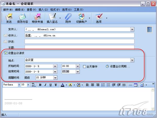The width and height of the screenshot is (157, 118).
Task: Open the 15 分钟 reminder dropdown
Action: (55, 78)
